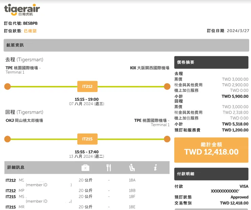Click the 詳細訊息 header label

pos(16,167)
